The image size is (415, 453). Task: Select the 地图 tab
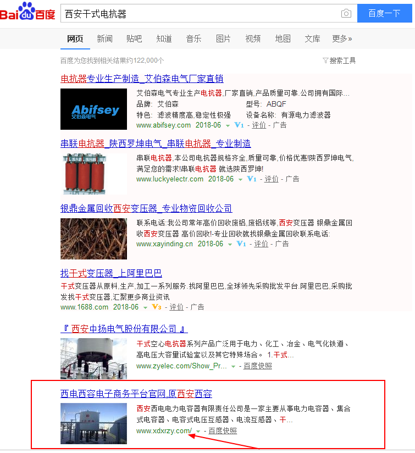[283, 38]
